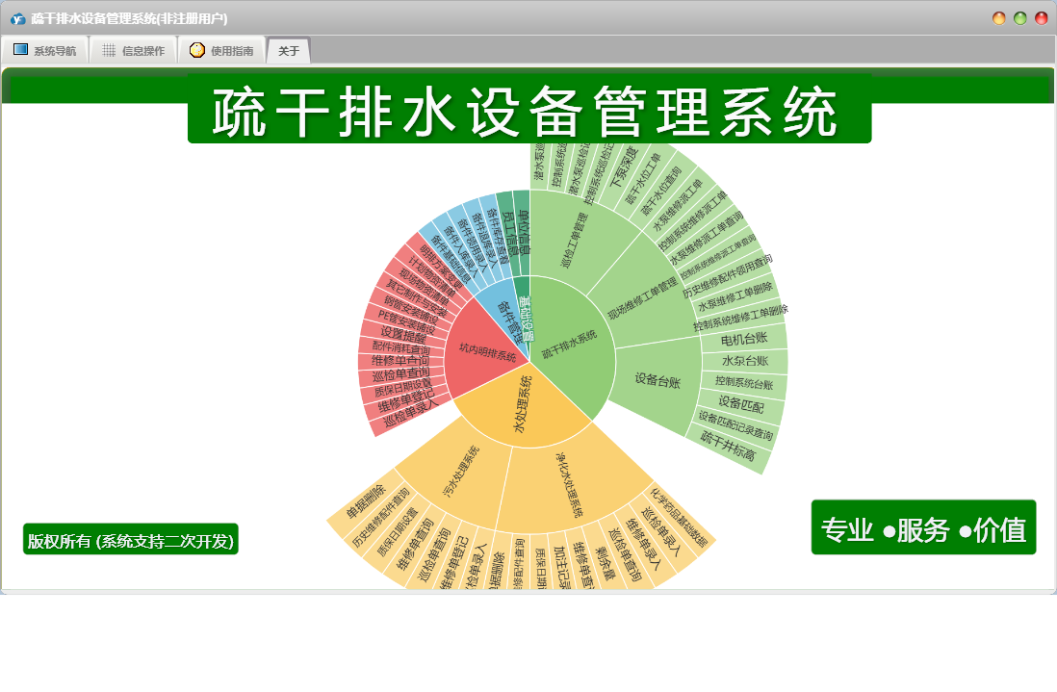
Task: Click the 加注记录 segment
Action: (x=561, y=566)
